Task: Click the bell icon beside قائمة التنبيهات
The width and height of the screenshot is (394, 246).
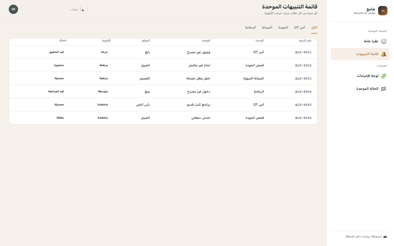Action: 384,54
